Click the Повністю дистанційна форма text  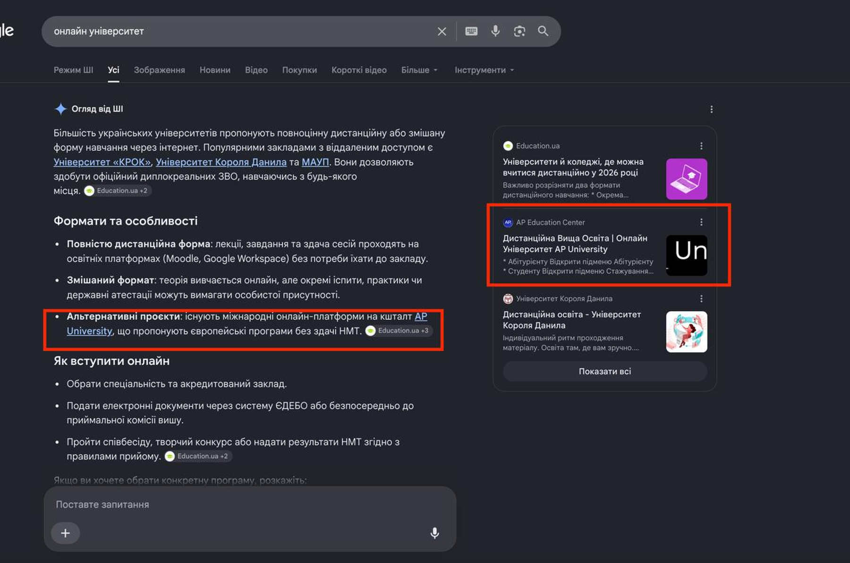(138, 244)
